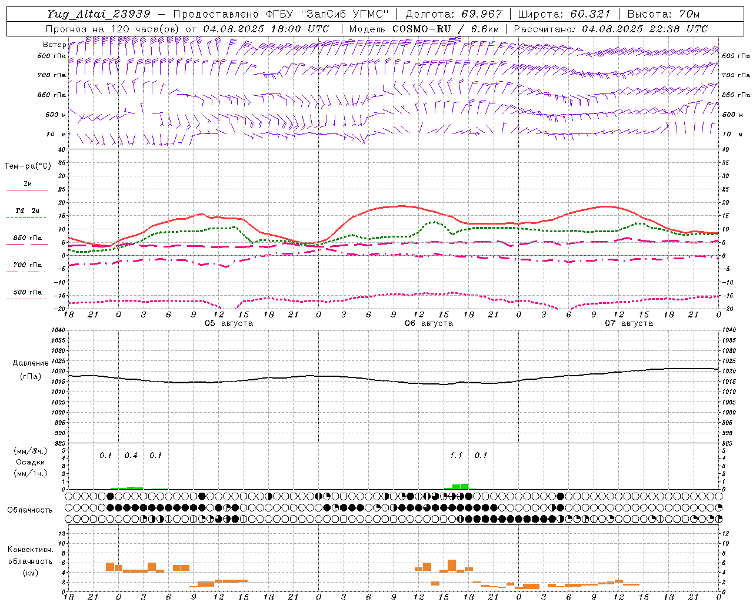Select the Модель COSMO-RU / 6.6км text
The image size is (753, 602).
pyautogui.click(x=424, y=29)
